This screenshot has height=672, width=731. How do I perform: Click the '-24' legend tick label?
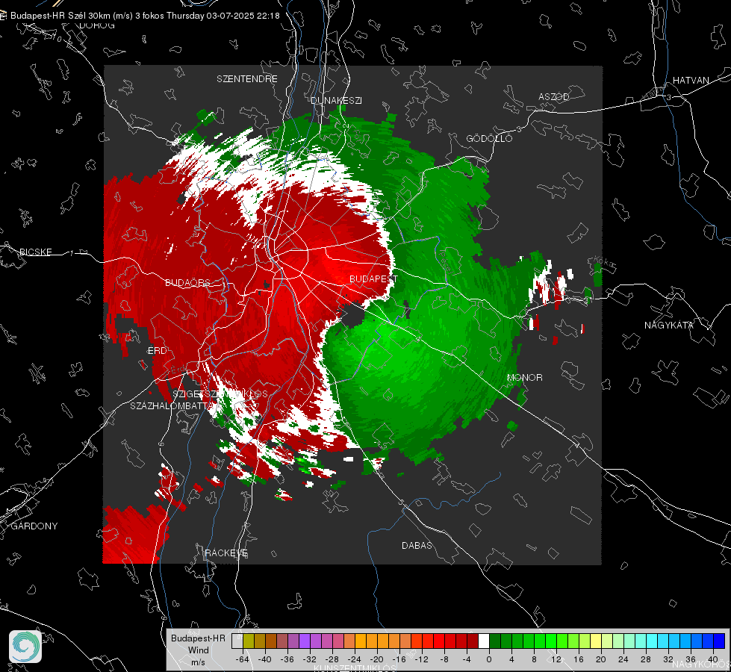click(x=355, y=659)
